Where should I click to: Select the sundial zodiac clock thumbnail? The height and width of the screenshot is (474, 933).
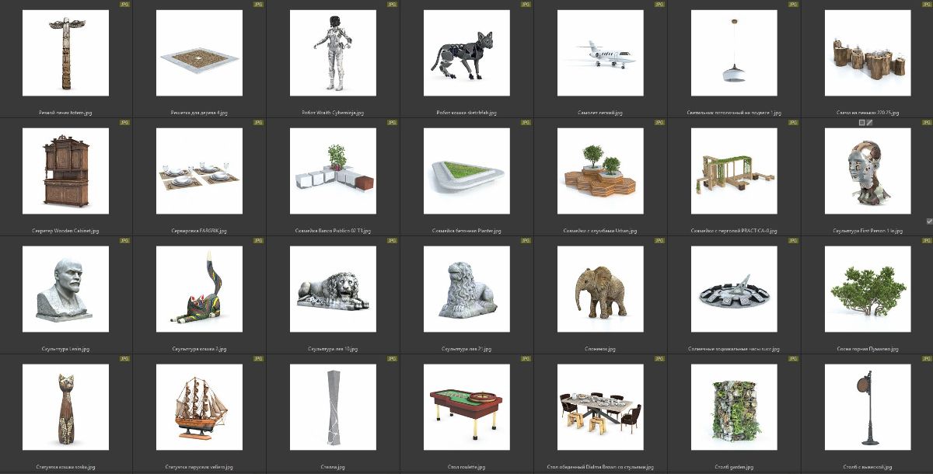[733, 289]
